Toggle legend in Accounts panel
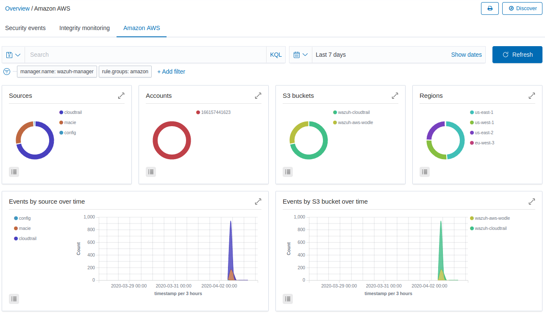 [151, 171]
